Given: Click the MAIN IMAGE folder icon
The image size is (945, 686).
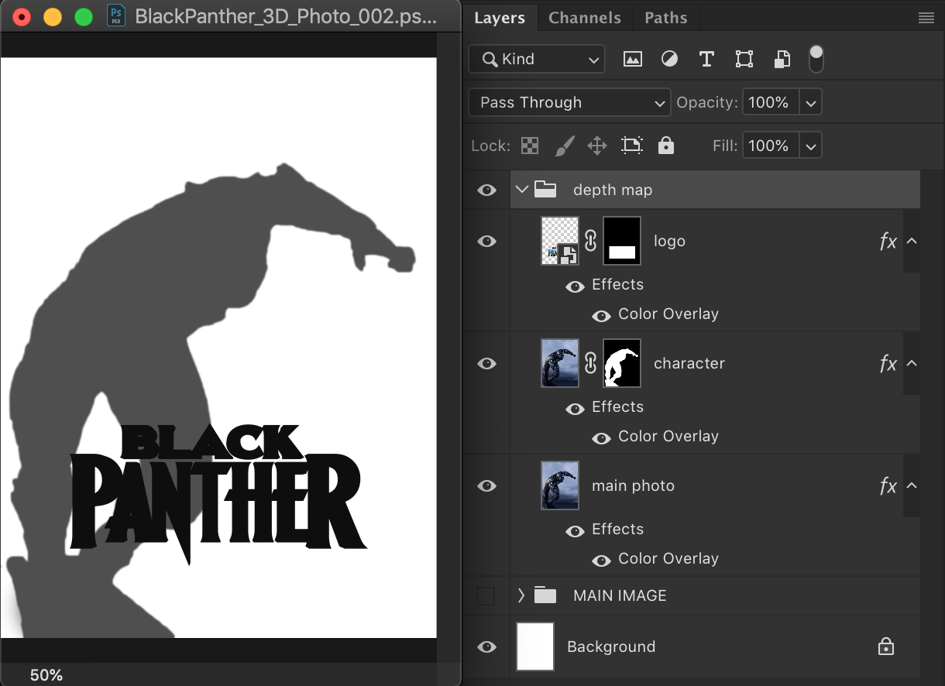Looking at the screenshot, I should click(546, 595).
